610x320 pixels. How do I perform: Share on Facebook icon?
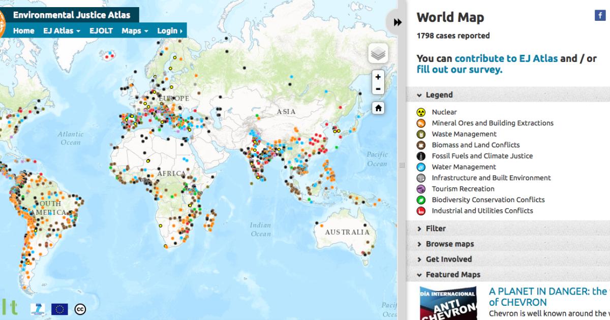[x=600, y=16]
